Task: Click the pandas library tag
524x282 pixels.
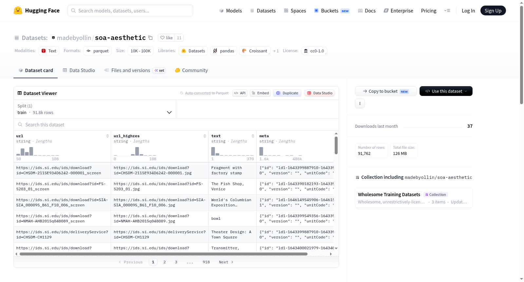Action: click(224, 51)
